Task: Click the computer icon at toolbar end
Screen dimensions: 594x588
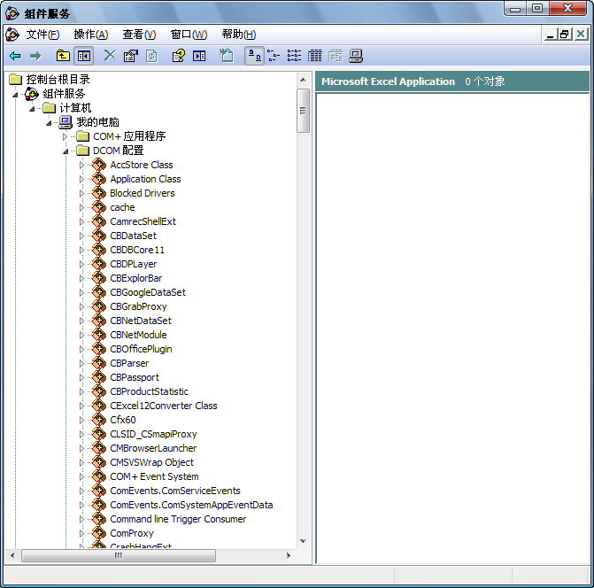Action: point(356,56)
